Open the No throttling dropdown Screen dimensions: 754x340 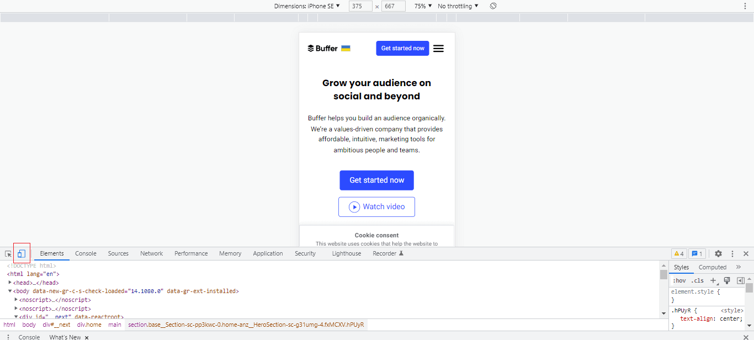(x=458, y=6)
